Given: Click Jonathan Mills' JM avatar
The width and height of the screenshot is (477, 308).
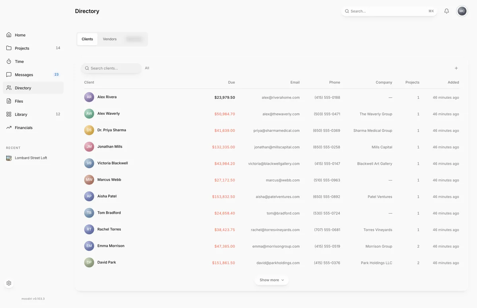Looking at the screenshot, I should coord(89,147).
